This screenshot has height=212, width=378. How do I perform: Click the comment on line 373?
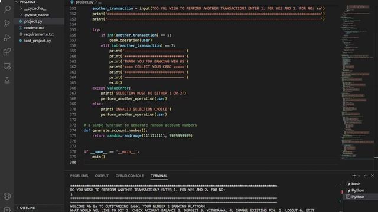coord(140,125)
